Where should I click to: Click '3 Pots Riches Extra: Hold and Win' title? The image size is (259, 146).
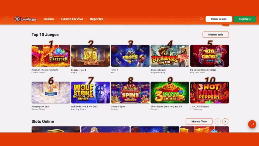(166, 107)
